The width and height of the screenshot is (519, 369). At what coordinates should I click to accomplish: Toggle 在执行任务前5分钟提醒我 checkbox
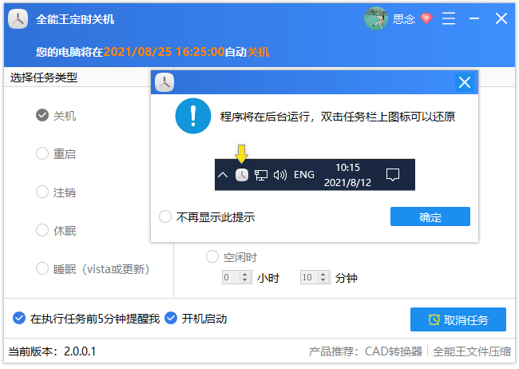coord(86,319)
